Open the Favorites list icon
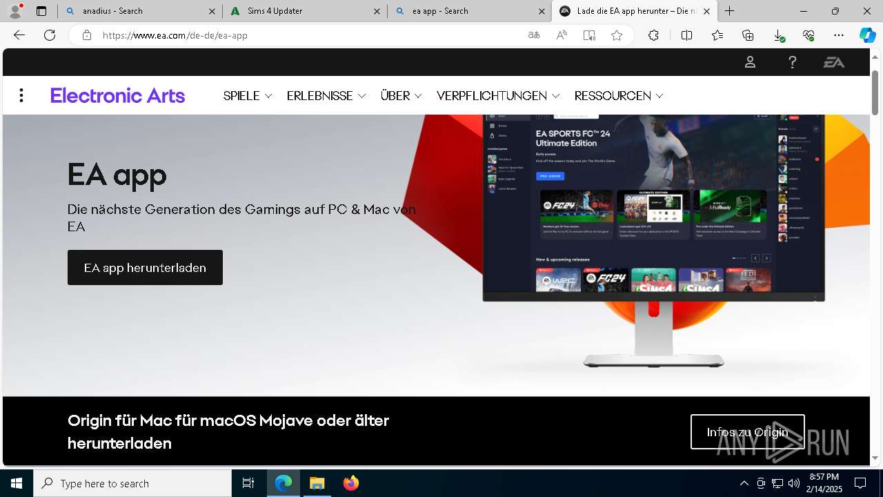The image size is (883, 497). click(x=717, y=35)
